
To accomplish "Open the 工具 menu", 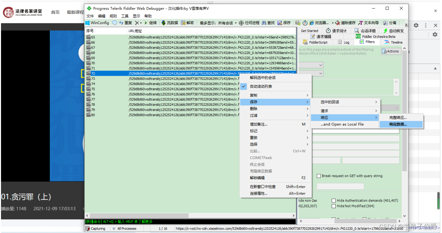I will 125,16.
